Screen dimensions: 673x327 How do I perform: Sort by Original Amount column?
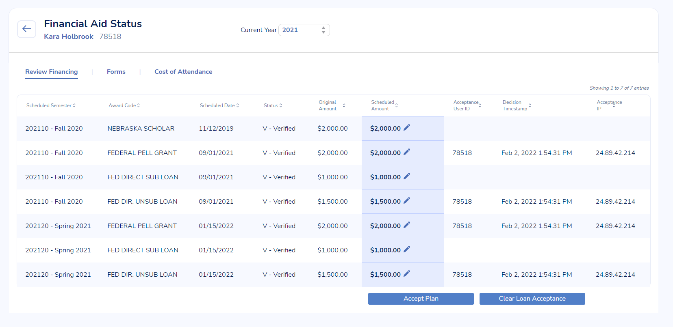pos(332,105)
